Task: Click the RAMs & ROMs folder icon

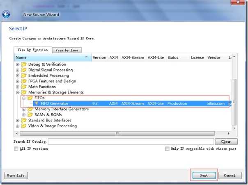Action: [x=30, y=115]
